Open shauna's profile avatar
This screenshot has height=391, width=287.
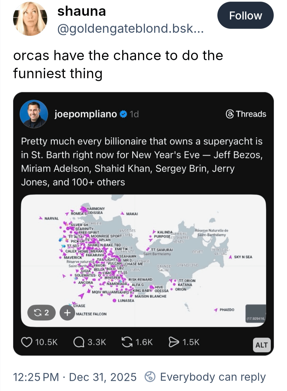[x=30, y=19]
